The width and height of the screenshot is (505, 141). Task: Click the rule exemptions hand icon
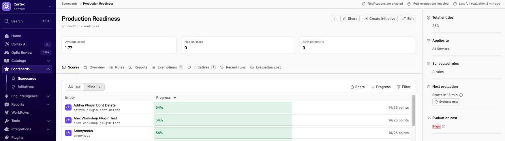point(409,4)
